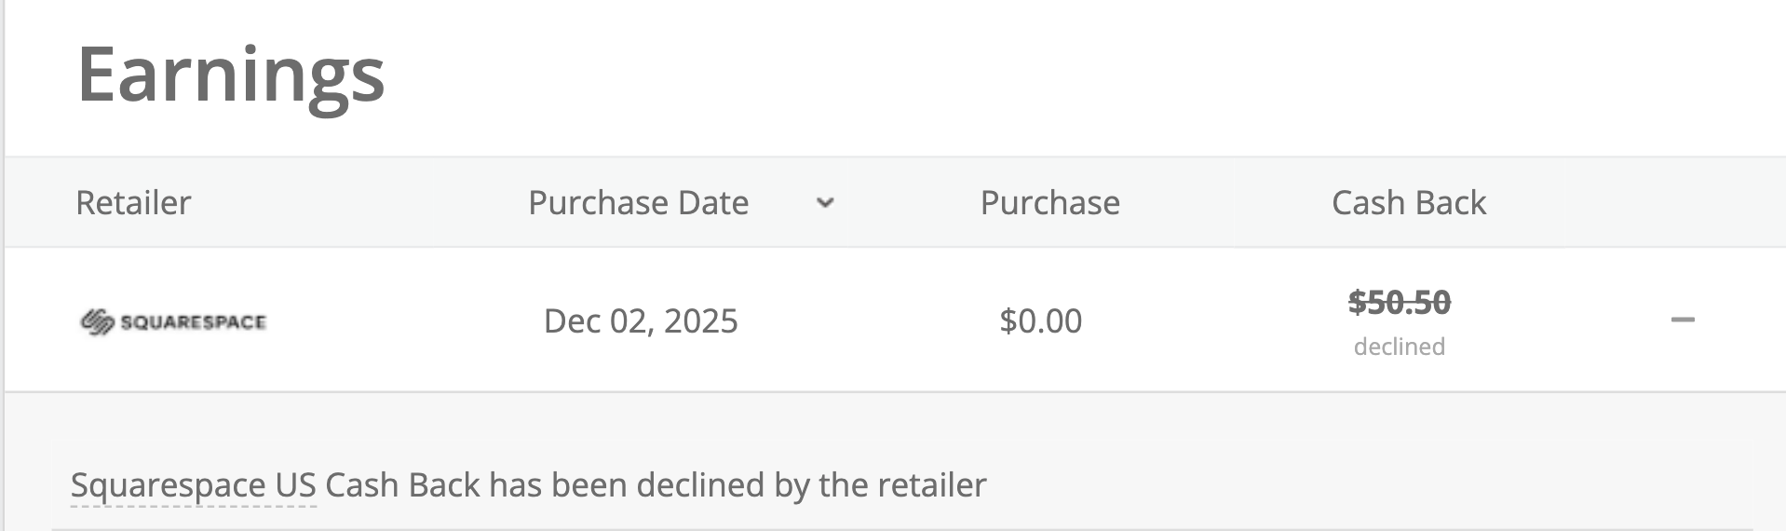Image resolution: width=1786 pixels, height=531 pixels.
Task: Click the Cash Back column header
Action: coord(1408,202)
